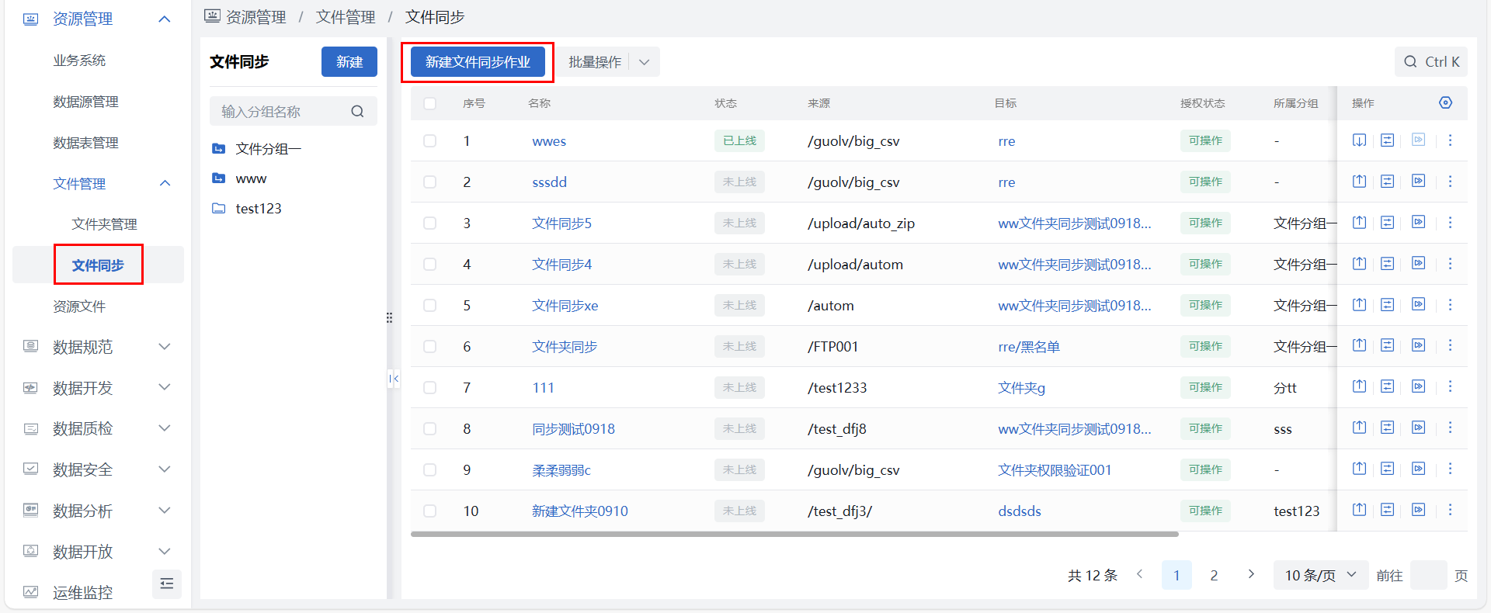Click search magnifier in group name box

[x=357, y=112]
